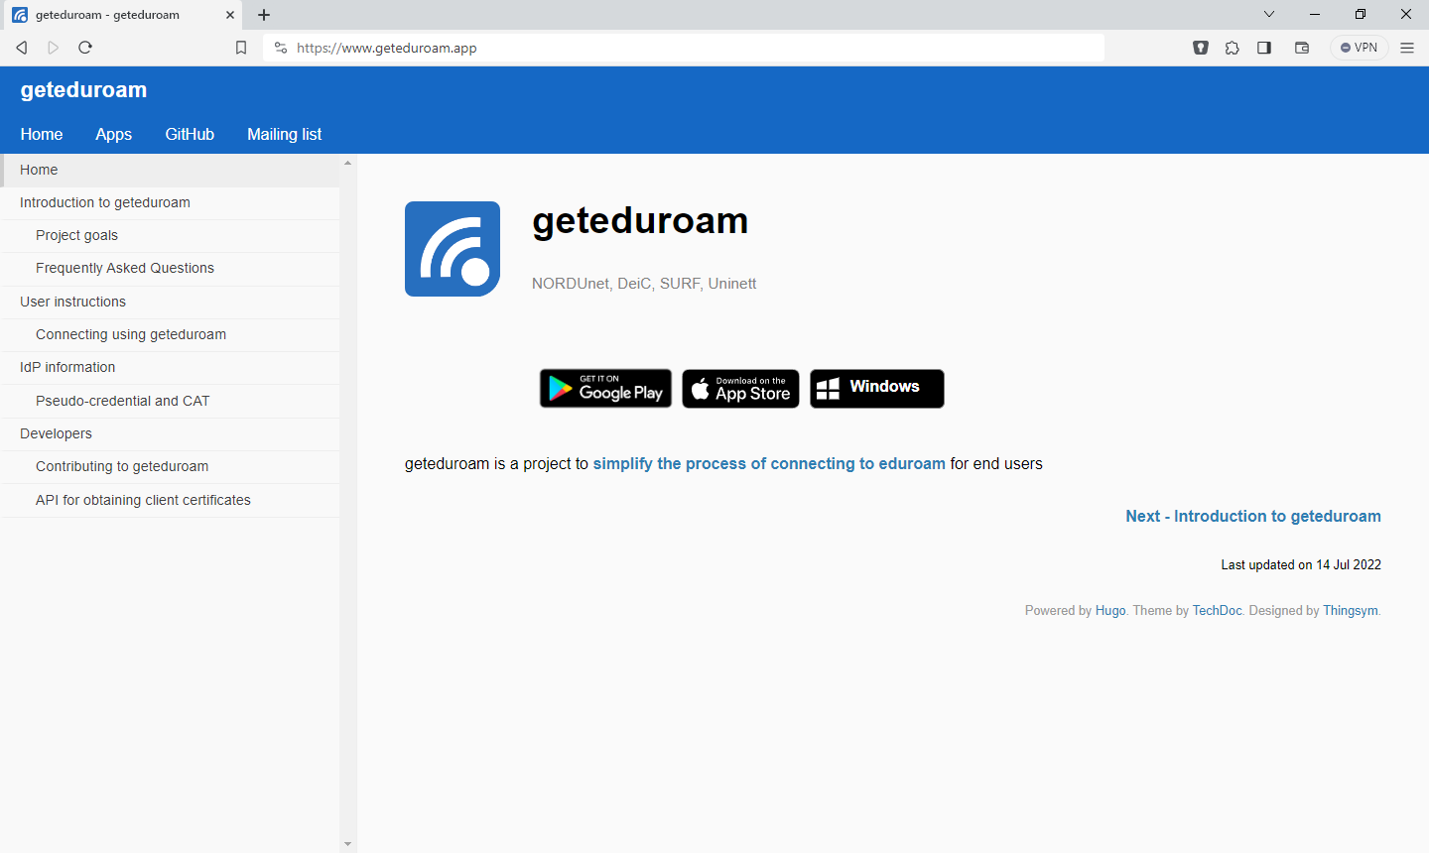This screenshot has width=1429, height=853.
Task: Open Developers in sidebar
Action: pyautogui.click(x=170, y=434)
